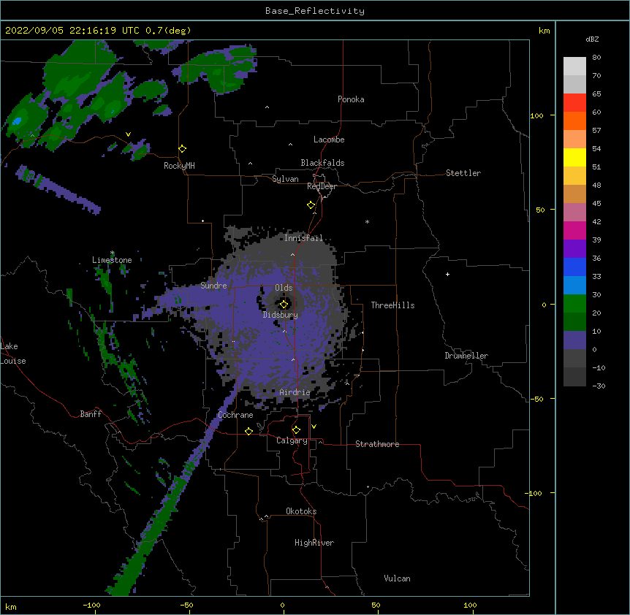Click the Vulcan town label
This screenshot has height=615, width=630.
(397, 578)
